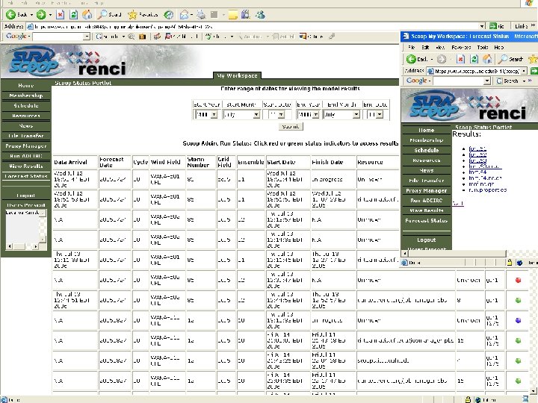
Task: Click Search magnifier in Forecast Status popup window
Action: [x=503, y=59]
